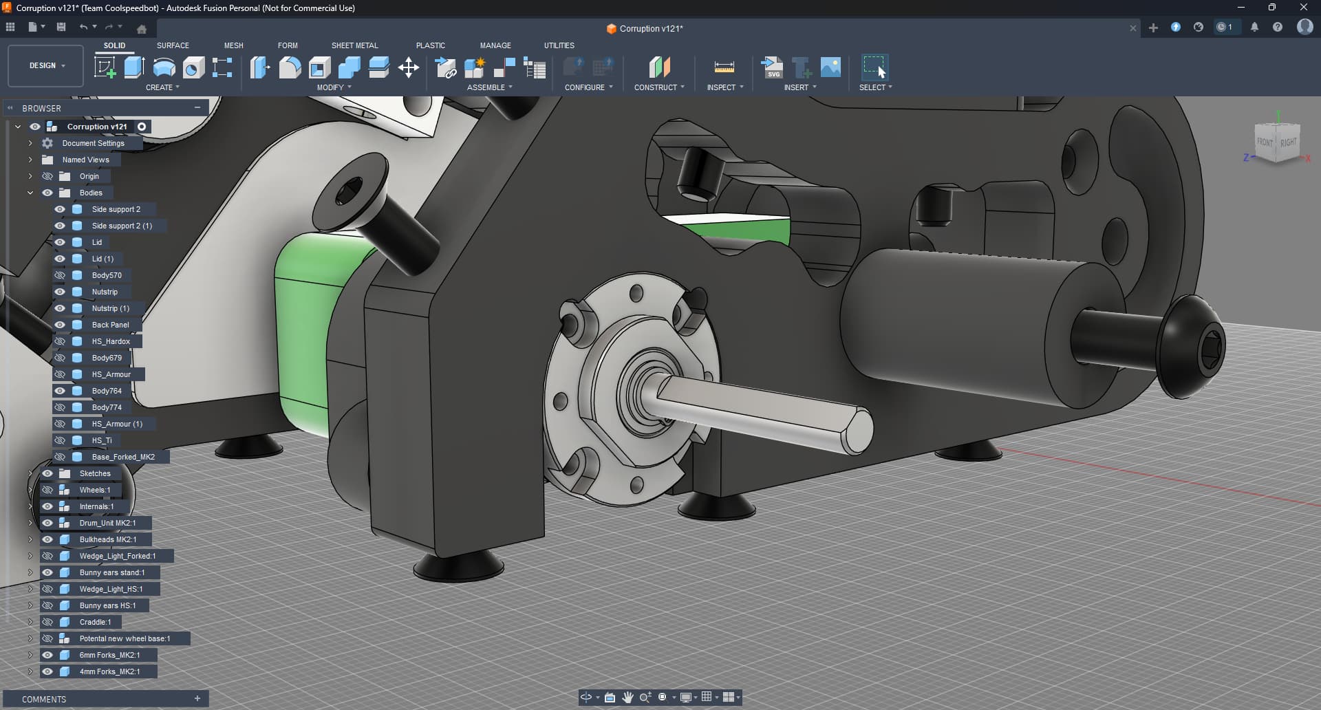Click the Insert SVG icon
Viewport: 1321px width, 710px height.
(x=772, y=67)
